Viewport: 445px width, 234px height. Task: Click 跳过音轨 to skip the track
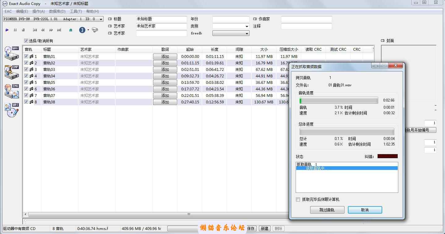327,210
